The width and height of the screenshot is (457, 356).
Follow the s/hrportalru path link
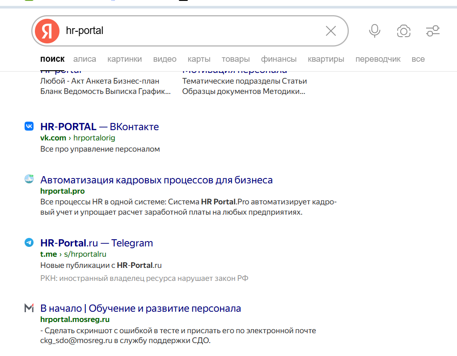tap(85, 254)
